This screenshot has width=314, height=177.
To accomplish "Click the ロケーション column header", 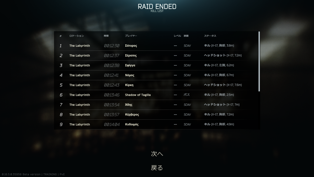I will [x=77, y=36].
